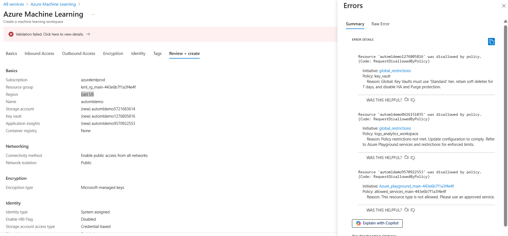Click the Network isolation value Public

(86, 163)
